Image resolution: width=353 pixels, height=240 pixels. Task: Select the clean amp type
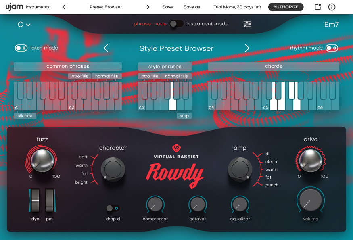pyautogui.click(x=271, y=162)
